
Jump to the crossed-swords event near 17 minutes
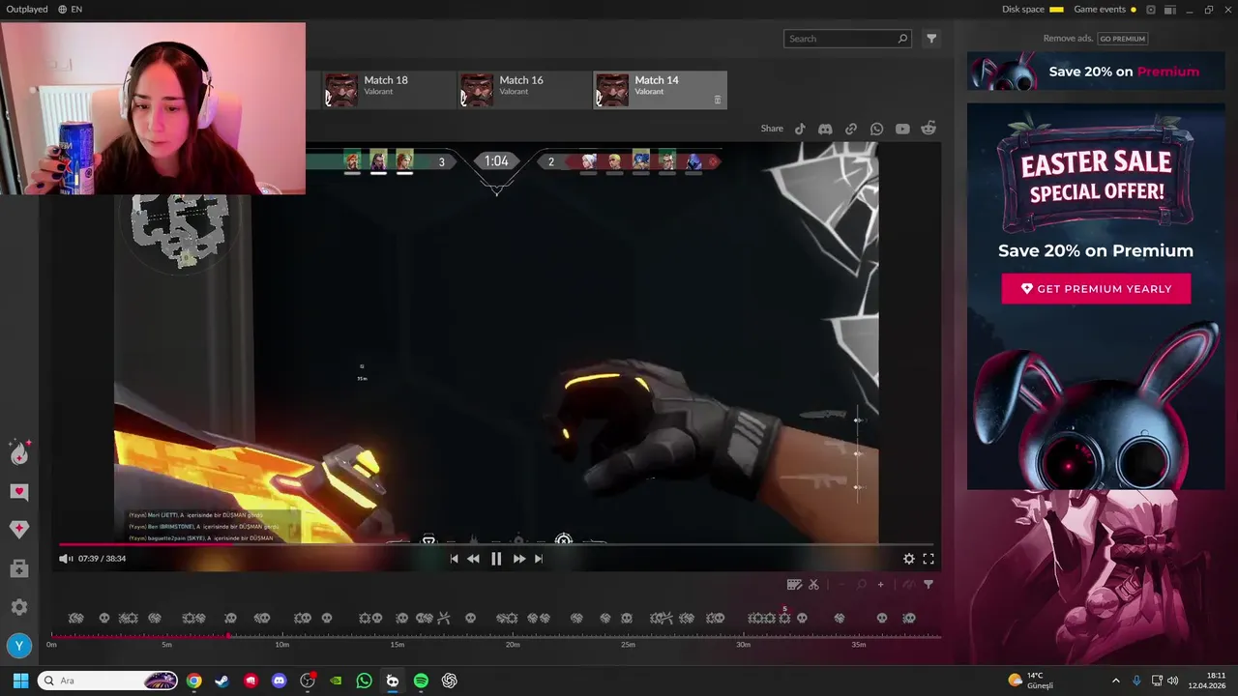[x=444, y=618]
